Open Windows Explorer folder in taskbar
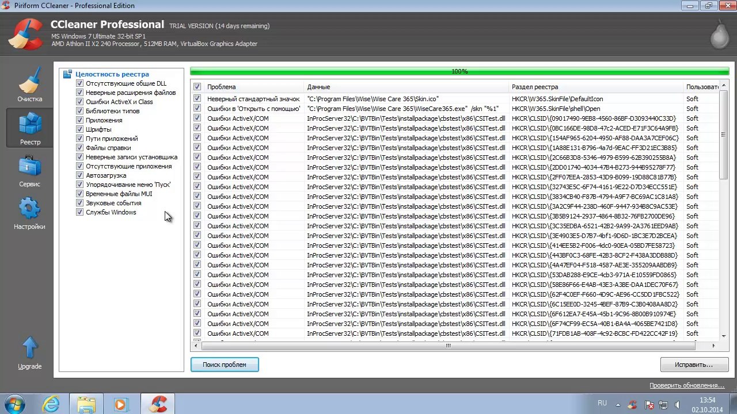This screenshot has width=737, height=414. [86, 404]
